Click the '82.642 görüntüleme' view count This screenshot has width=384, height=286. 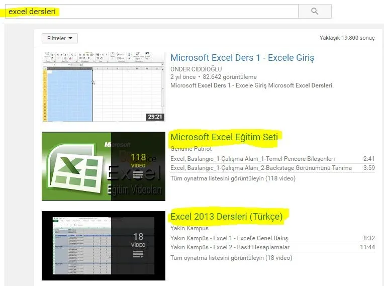point(230,77)
